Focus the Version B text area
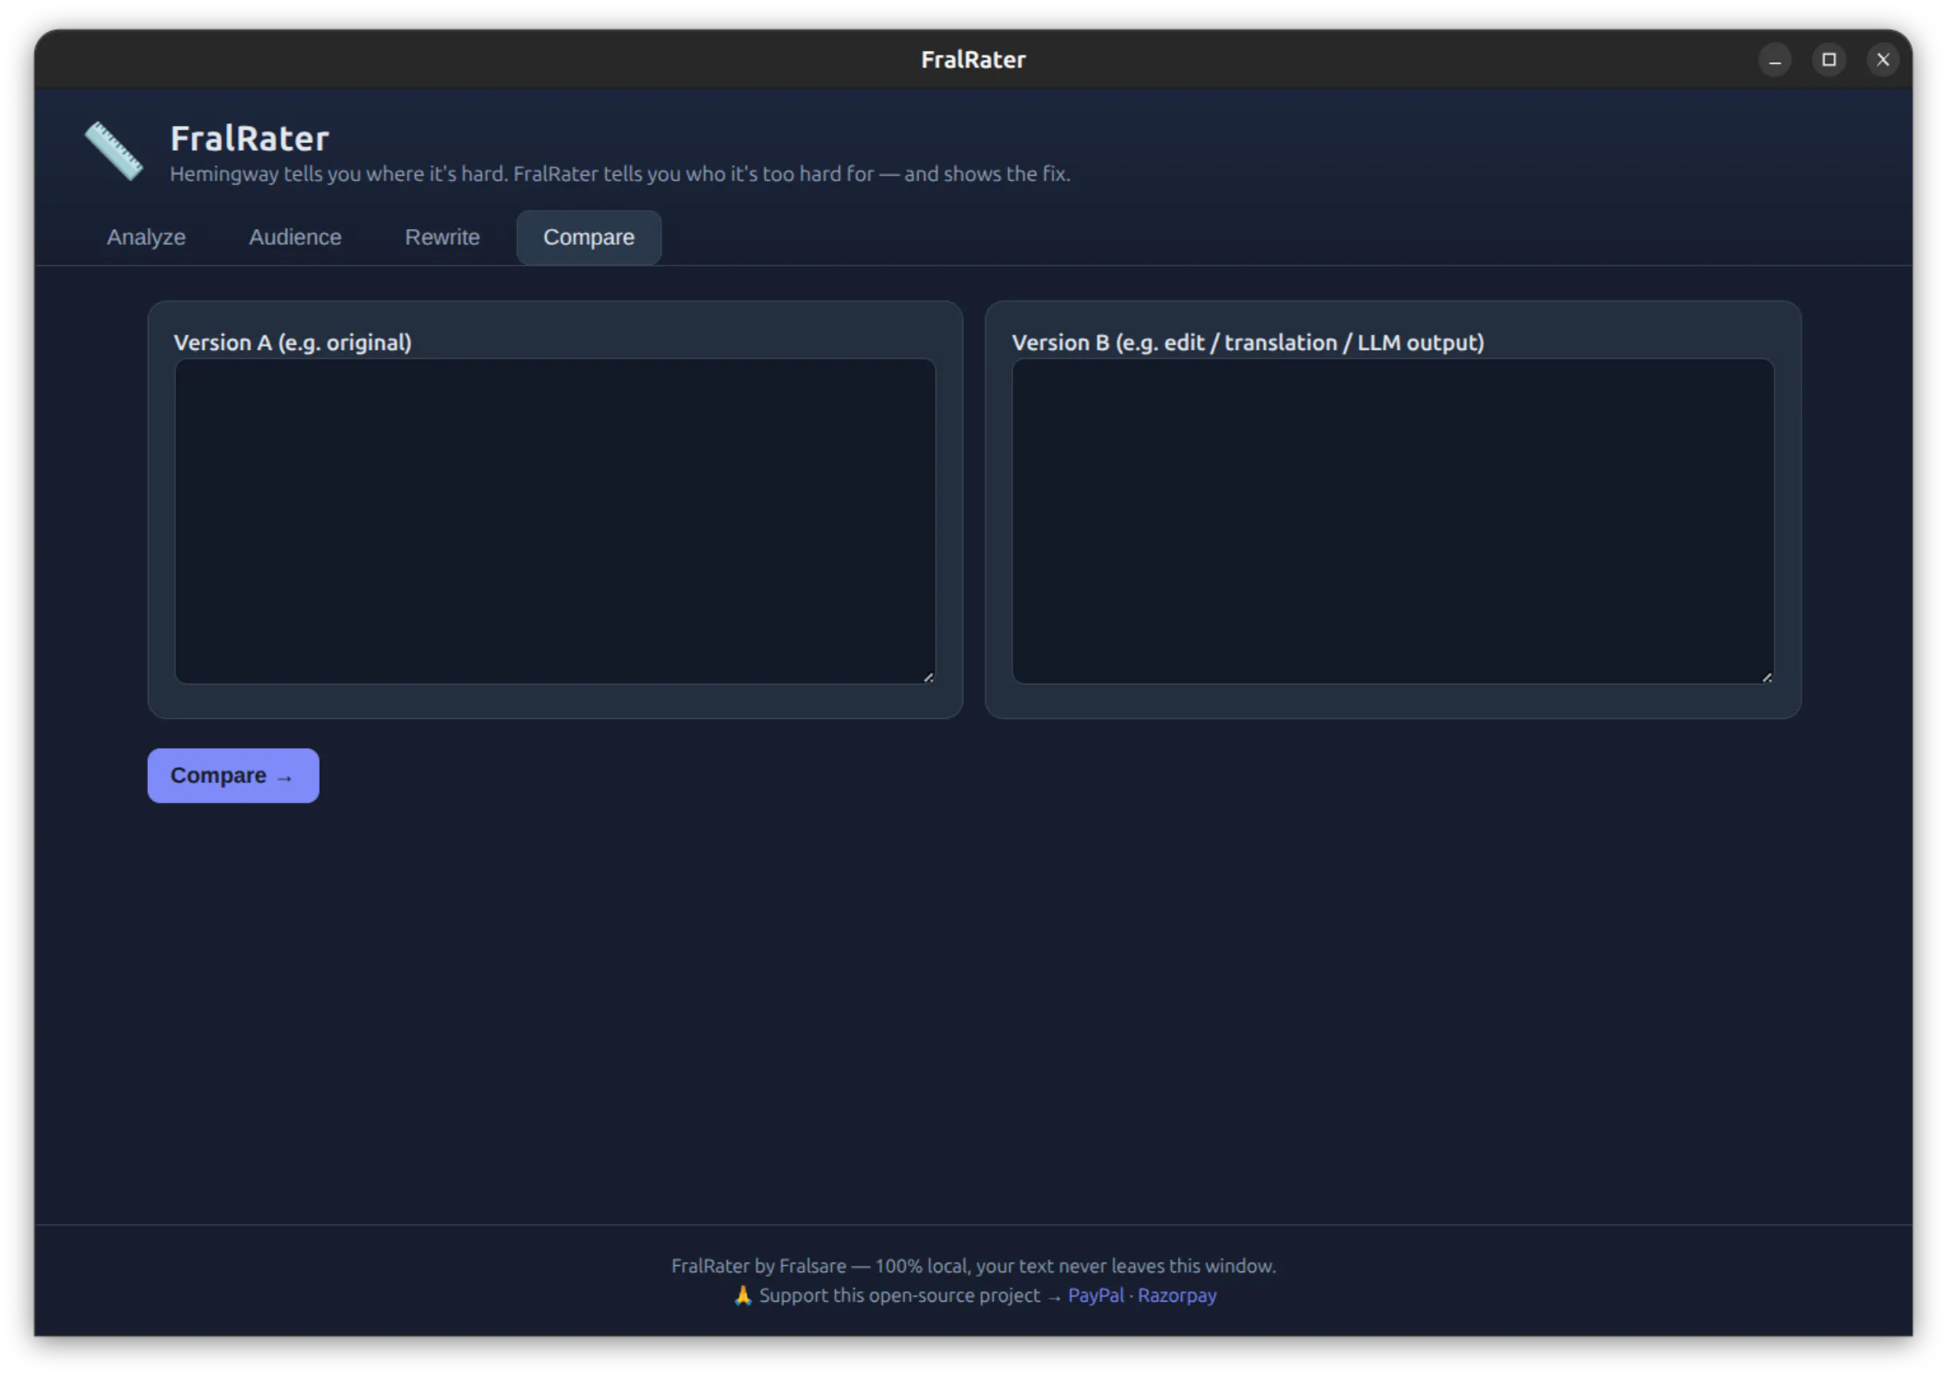Screen dimensions: 1947x1374 click(x=1393, y=521)
